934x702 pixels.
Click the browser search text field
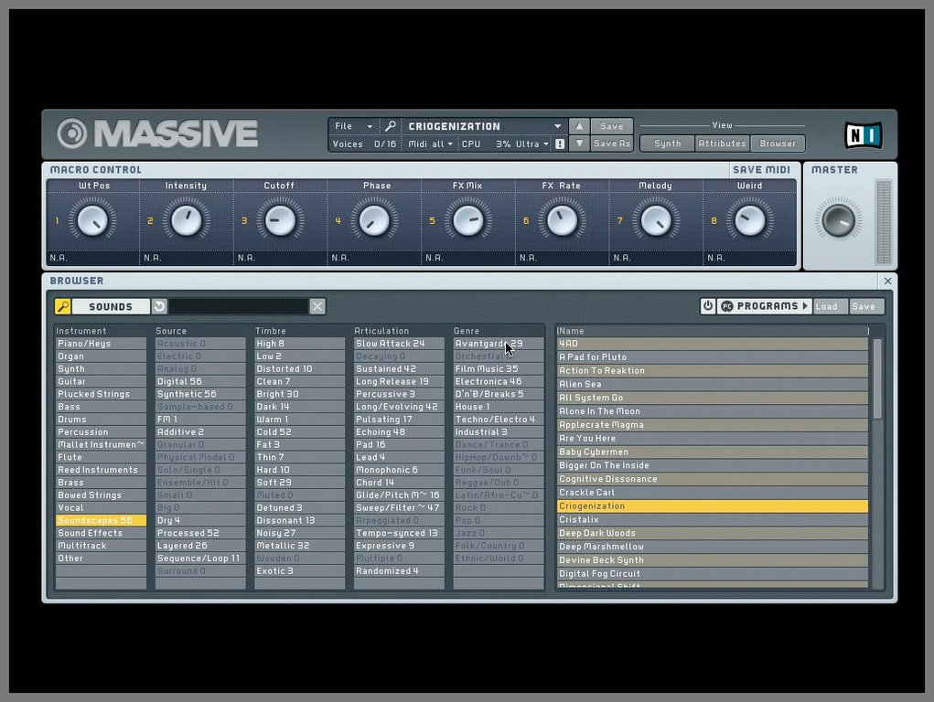pos(239,306)
